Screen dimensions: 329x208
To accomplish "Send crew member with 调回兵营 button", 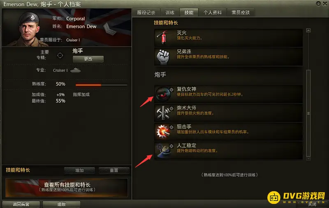I will tap(21, 204).
